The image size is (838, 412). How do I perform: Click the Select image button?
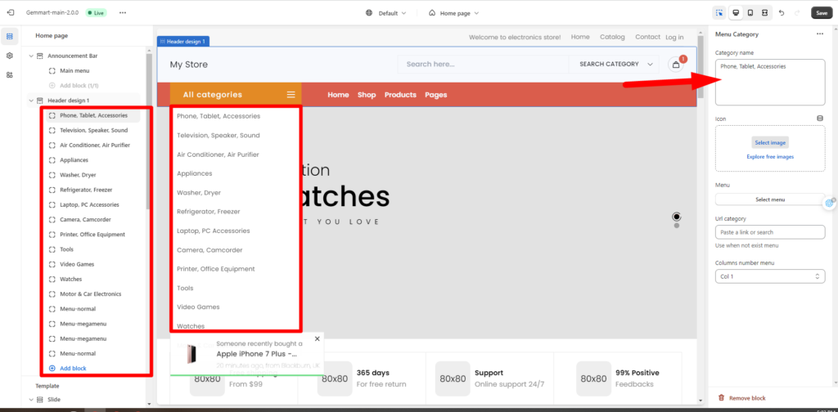(769, 142)
